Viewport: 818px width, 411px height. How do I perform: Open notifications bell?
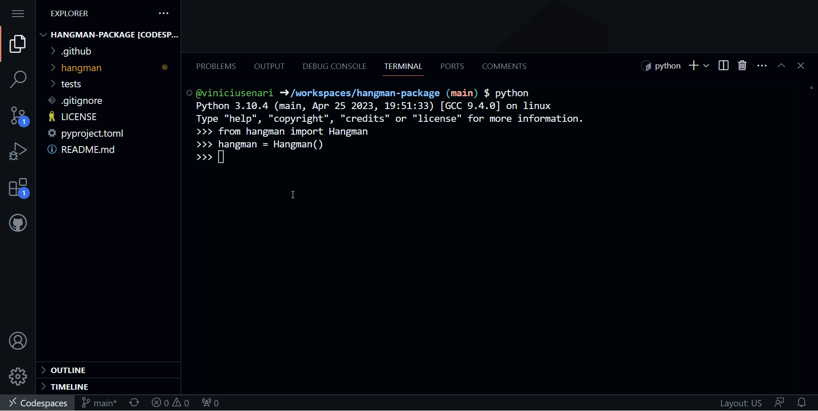pos(801,403)
